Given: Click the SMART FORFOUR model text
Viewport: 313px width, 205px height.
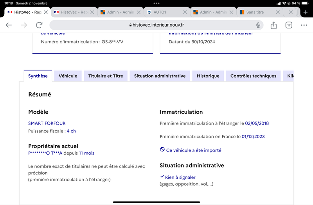Looking at the screenshot, I should [x=47, y=123].
